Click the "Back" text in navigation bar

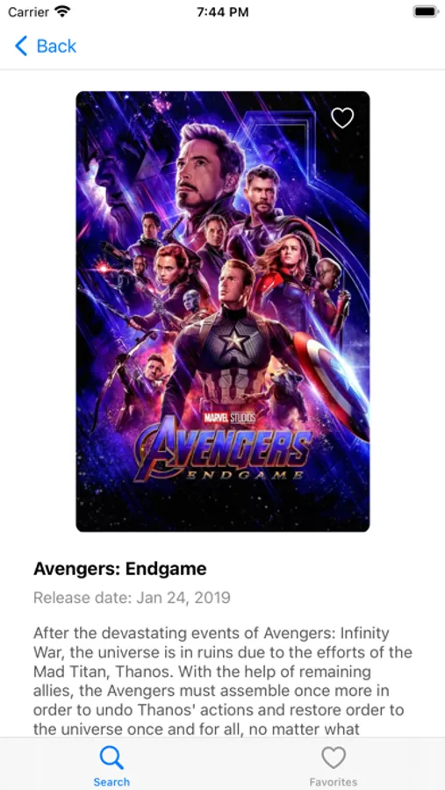pos(56,47)
